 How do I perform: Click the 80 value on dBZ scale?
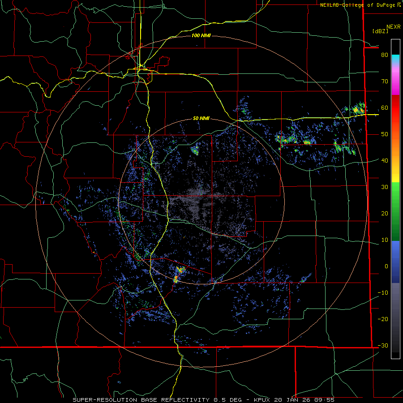385,55
